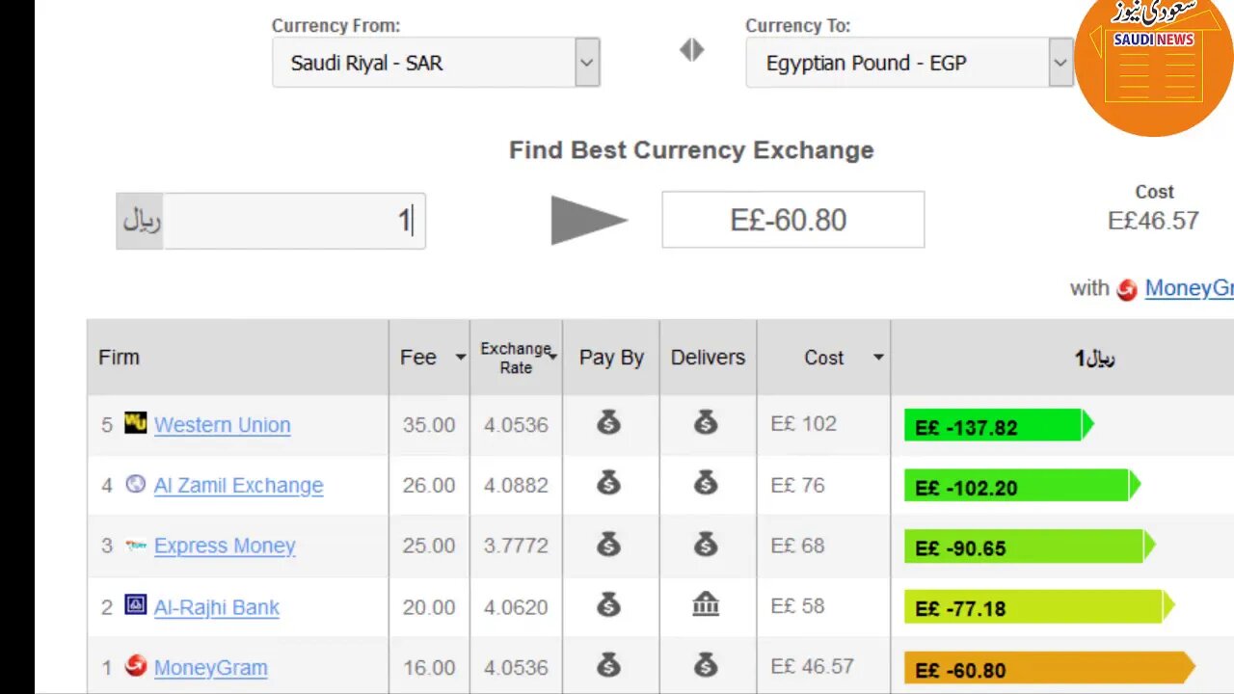Click Express Money Pay By cash icon
This screenshot has height=694, width=1234.
[608, 544]
